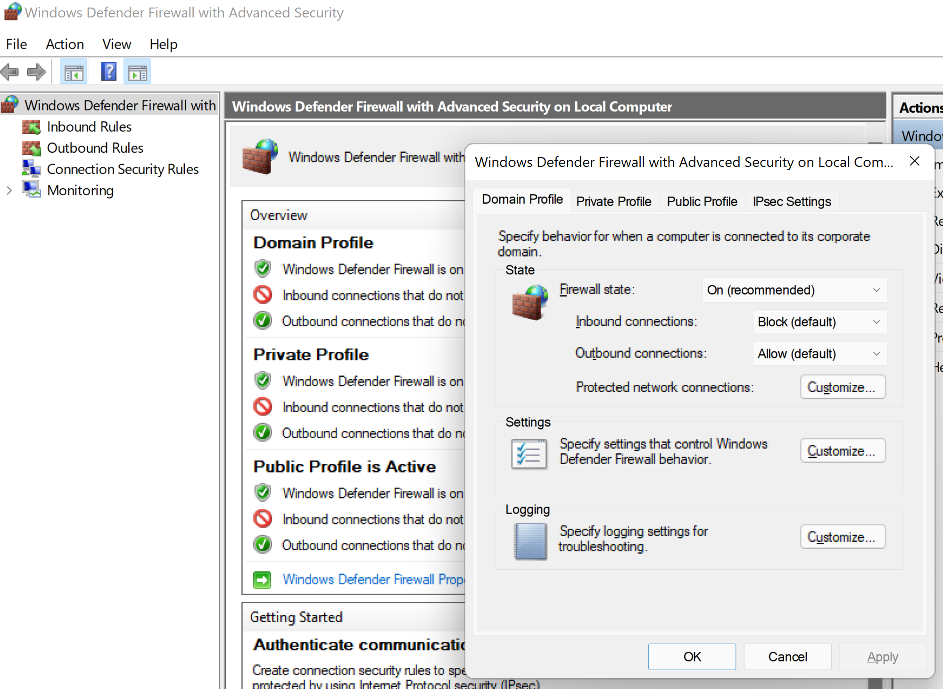Click Customize in the Settings section
This screenshot has height=689, width=943.
click(843, 451)
